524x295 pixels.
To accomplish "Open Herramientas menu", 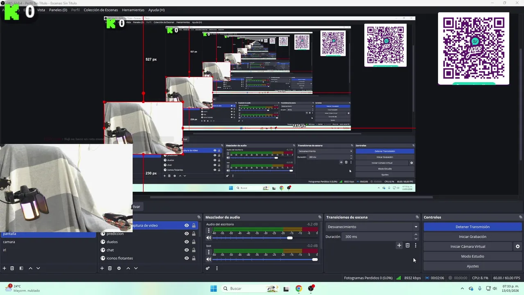I will [x=133, y=10].
